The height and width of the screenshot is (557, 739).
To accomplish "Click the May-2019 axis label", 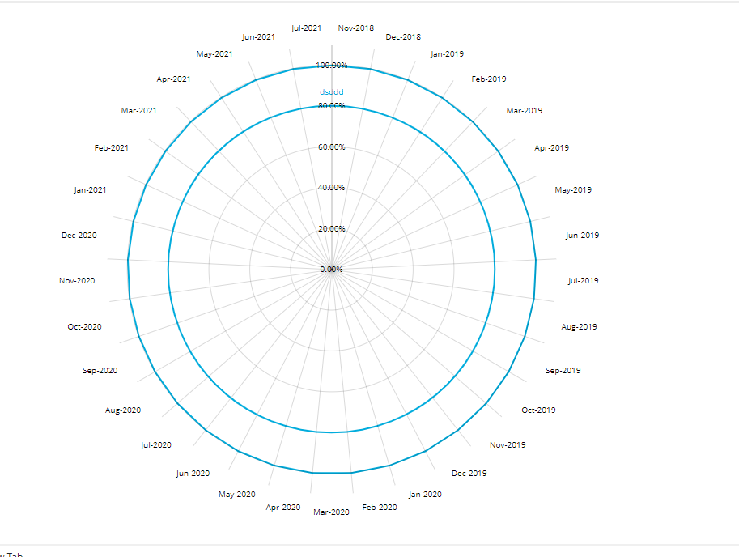I will (x=573, y=190).
